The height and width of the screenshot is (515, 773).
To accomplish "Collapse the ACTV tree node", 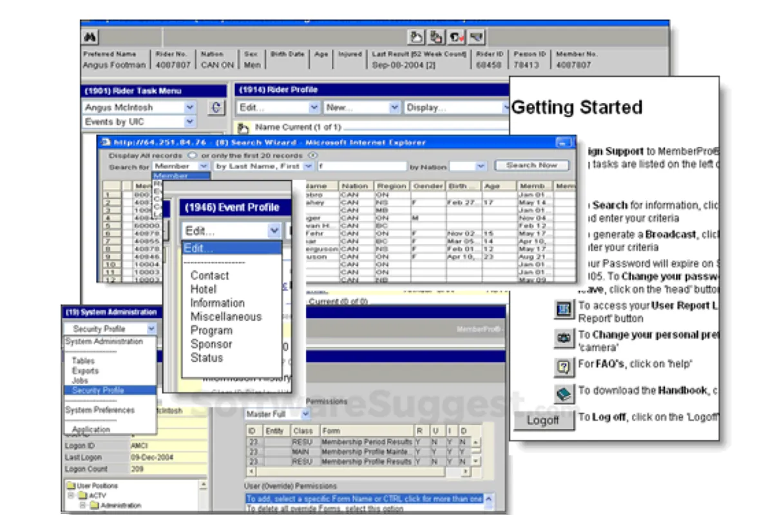I will [71, 496].
